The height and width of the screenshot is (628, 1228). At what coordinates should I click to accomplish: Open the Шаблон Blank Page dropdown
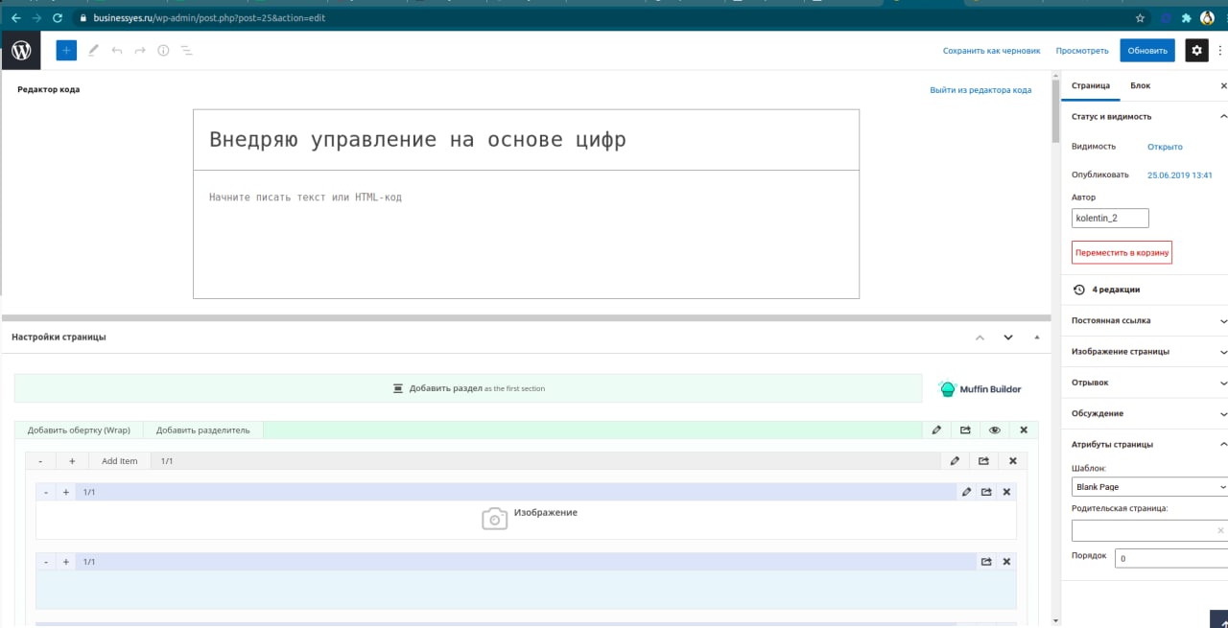(1149, 487)
